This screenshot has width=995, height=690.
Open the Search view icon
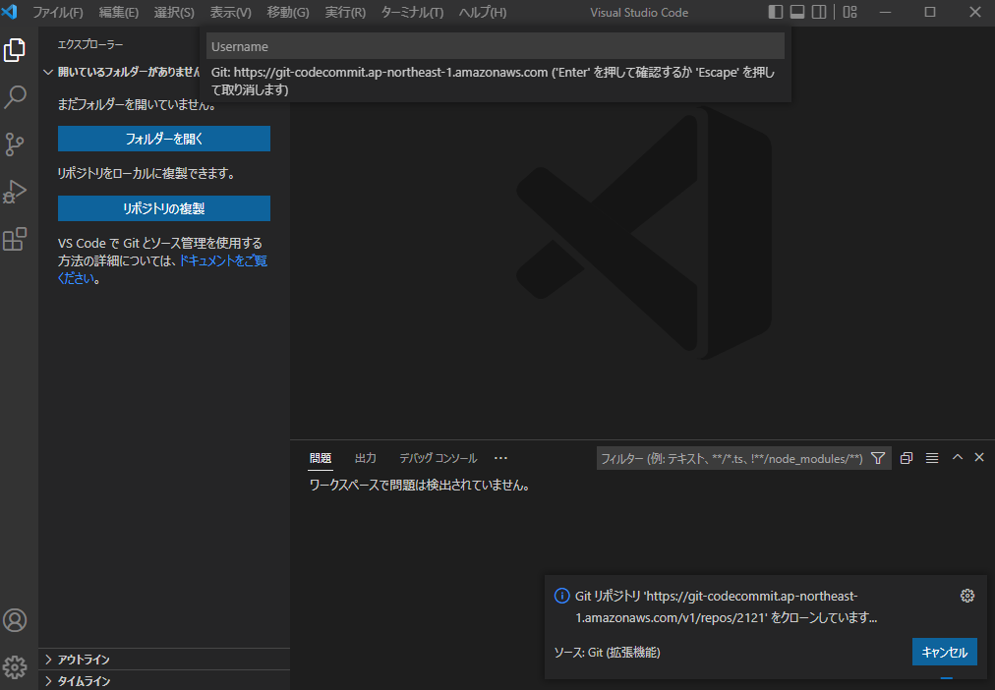[15, 97]
